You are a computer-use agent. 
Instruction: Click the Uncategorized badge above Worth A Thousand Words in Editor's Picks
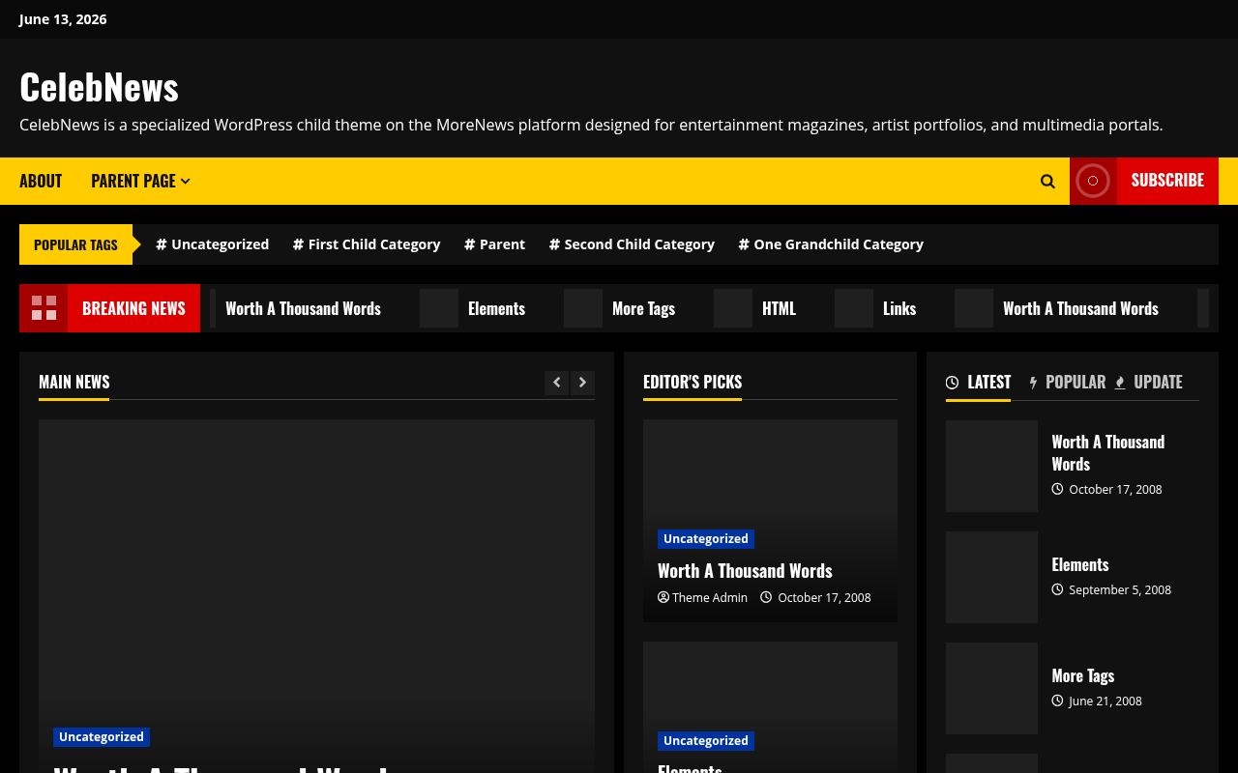click(706, 539)
